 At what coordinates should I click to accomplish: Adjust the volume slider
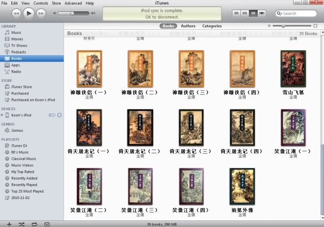point(72,13)
